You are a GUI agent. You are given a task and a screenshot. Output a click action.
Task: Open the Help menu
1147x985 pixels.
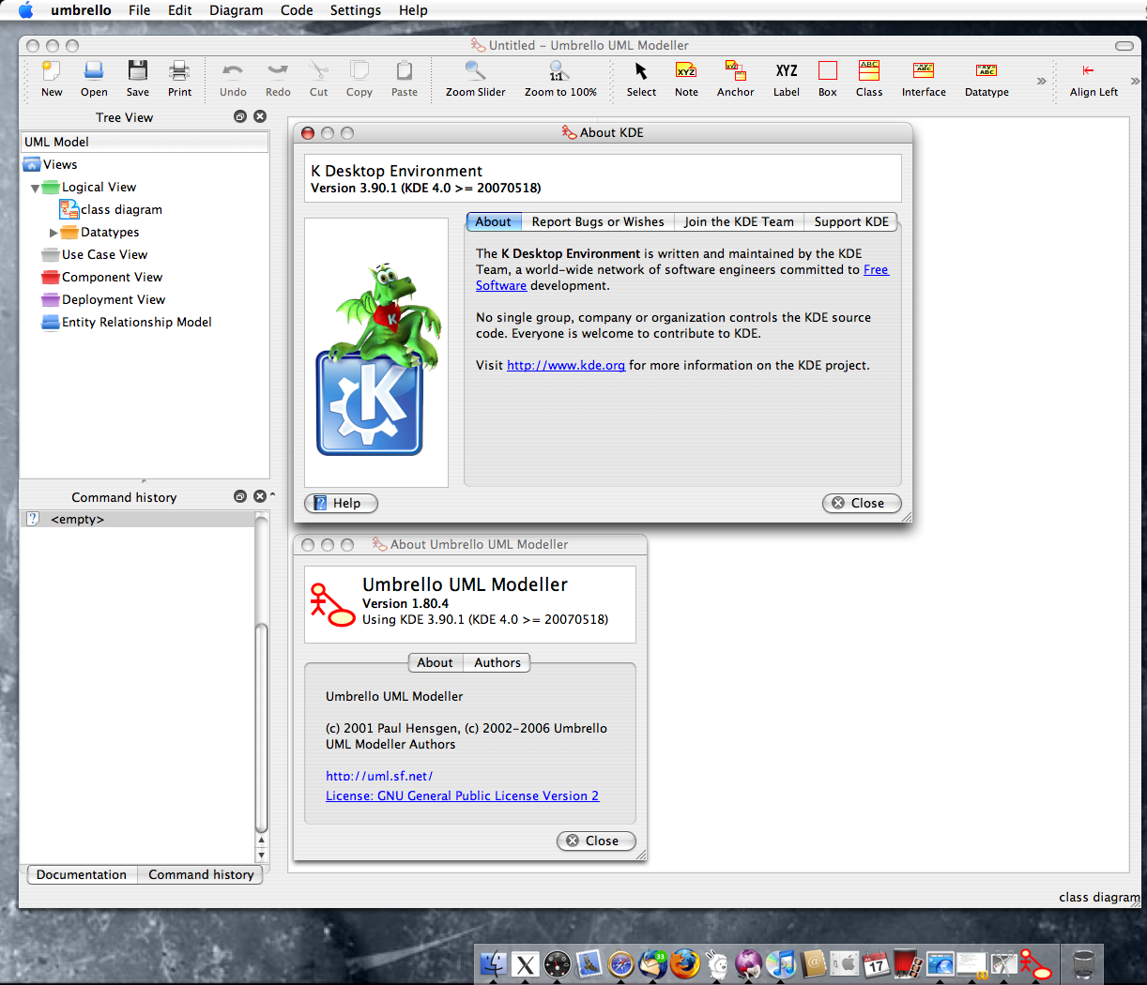point(413,10)
